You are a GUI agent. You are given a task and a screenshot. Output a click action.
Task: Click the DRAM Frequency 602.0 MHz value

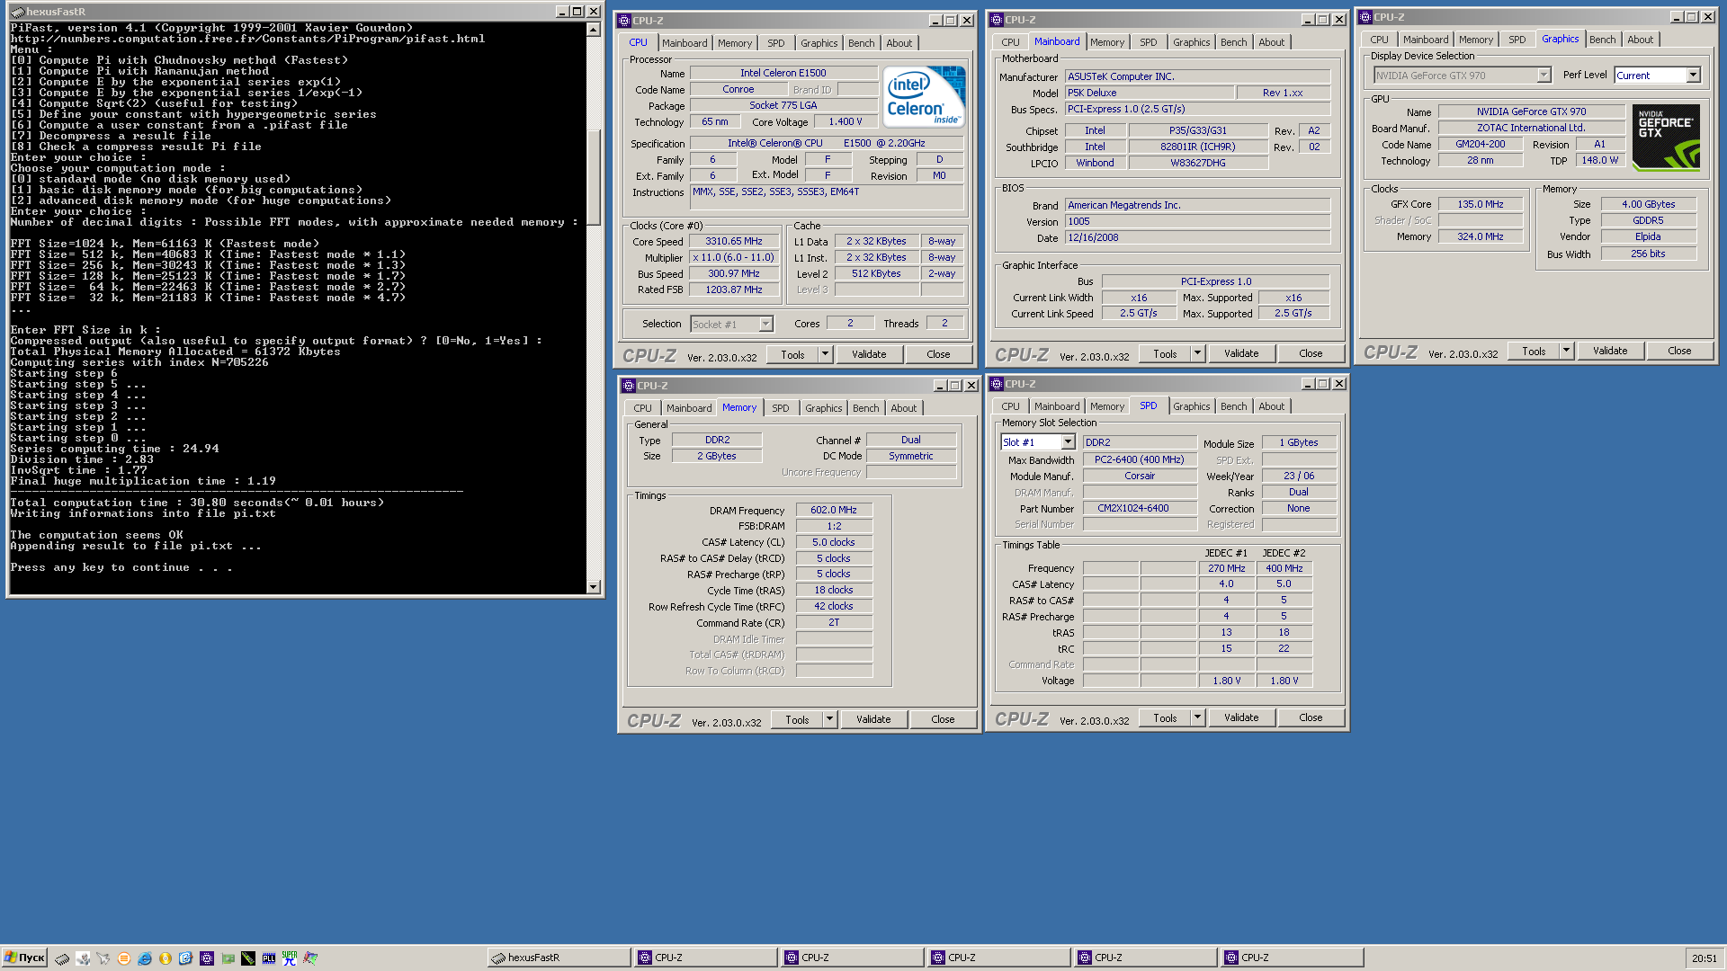834,510
